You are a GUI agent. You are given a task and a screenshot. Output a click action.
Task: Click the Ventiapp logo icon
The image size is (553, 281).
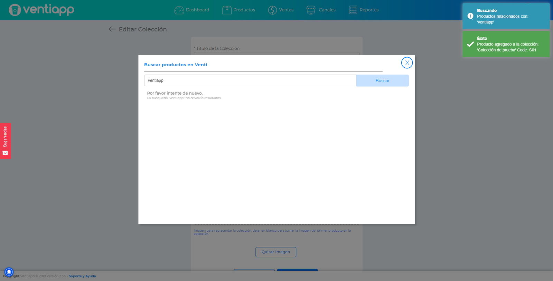click(x=15, y=10)
